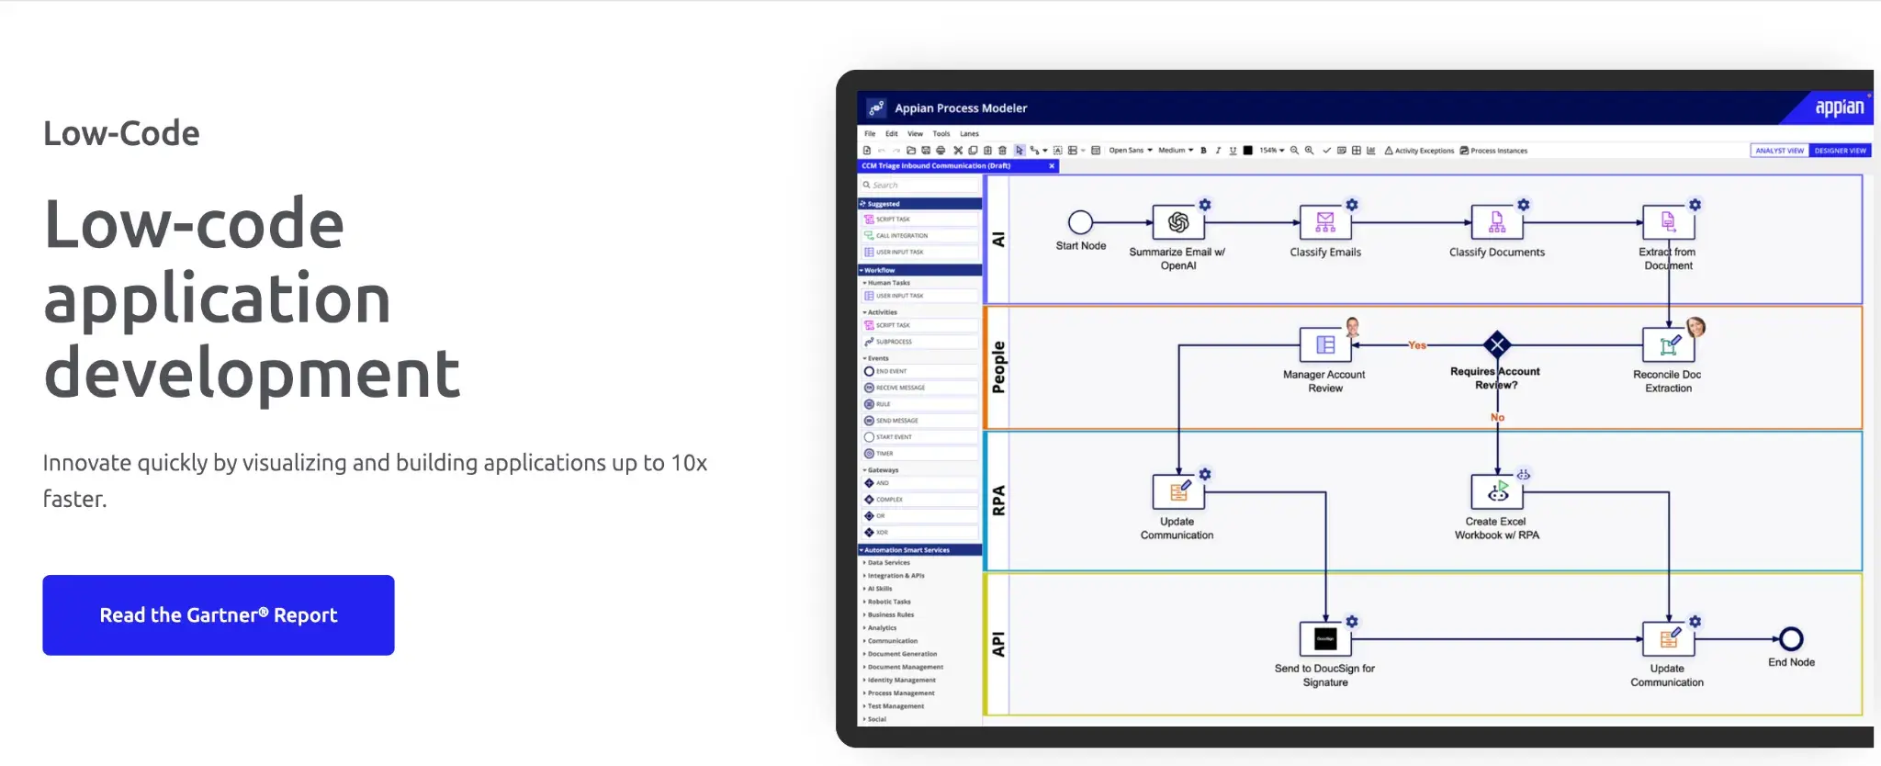Image resolution: width=1881 pixels, height=766 pixels.
Task: Click the XOR gateway palette item
Action: coord(881,533)
